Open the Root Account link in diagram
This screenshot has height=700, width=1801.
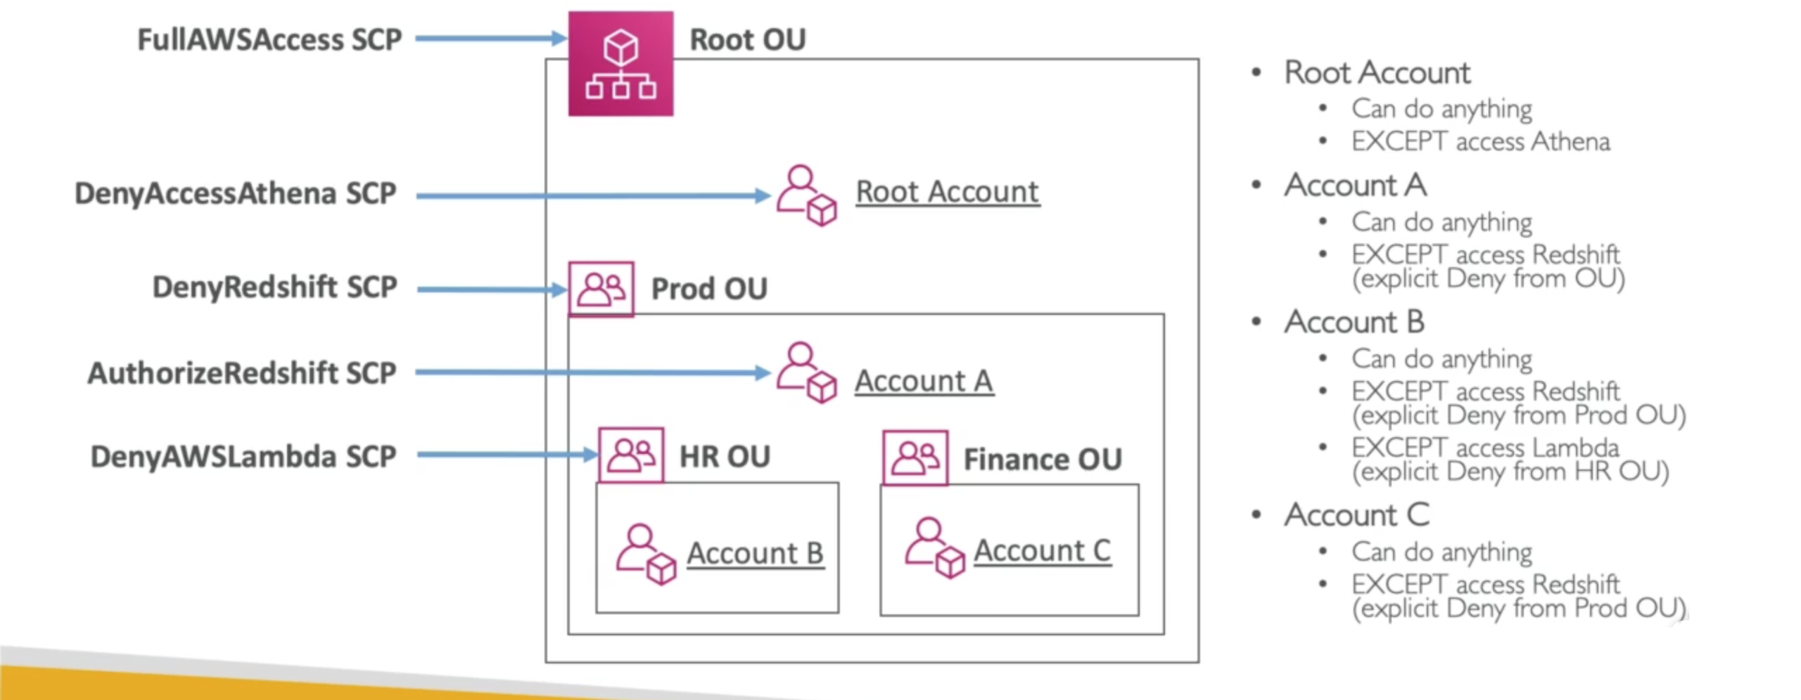click(948, 192)
